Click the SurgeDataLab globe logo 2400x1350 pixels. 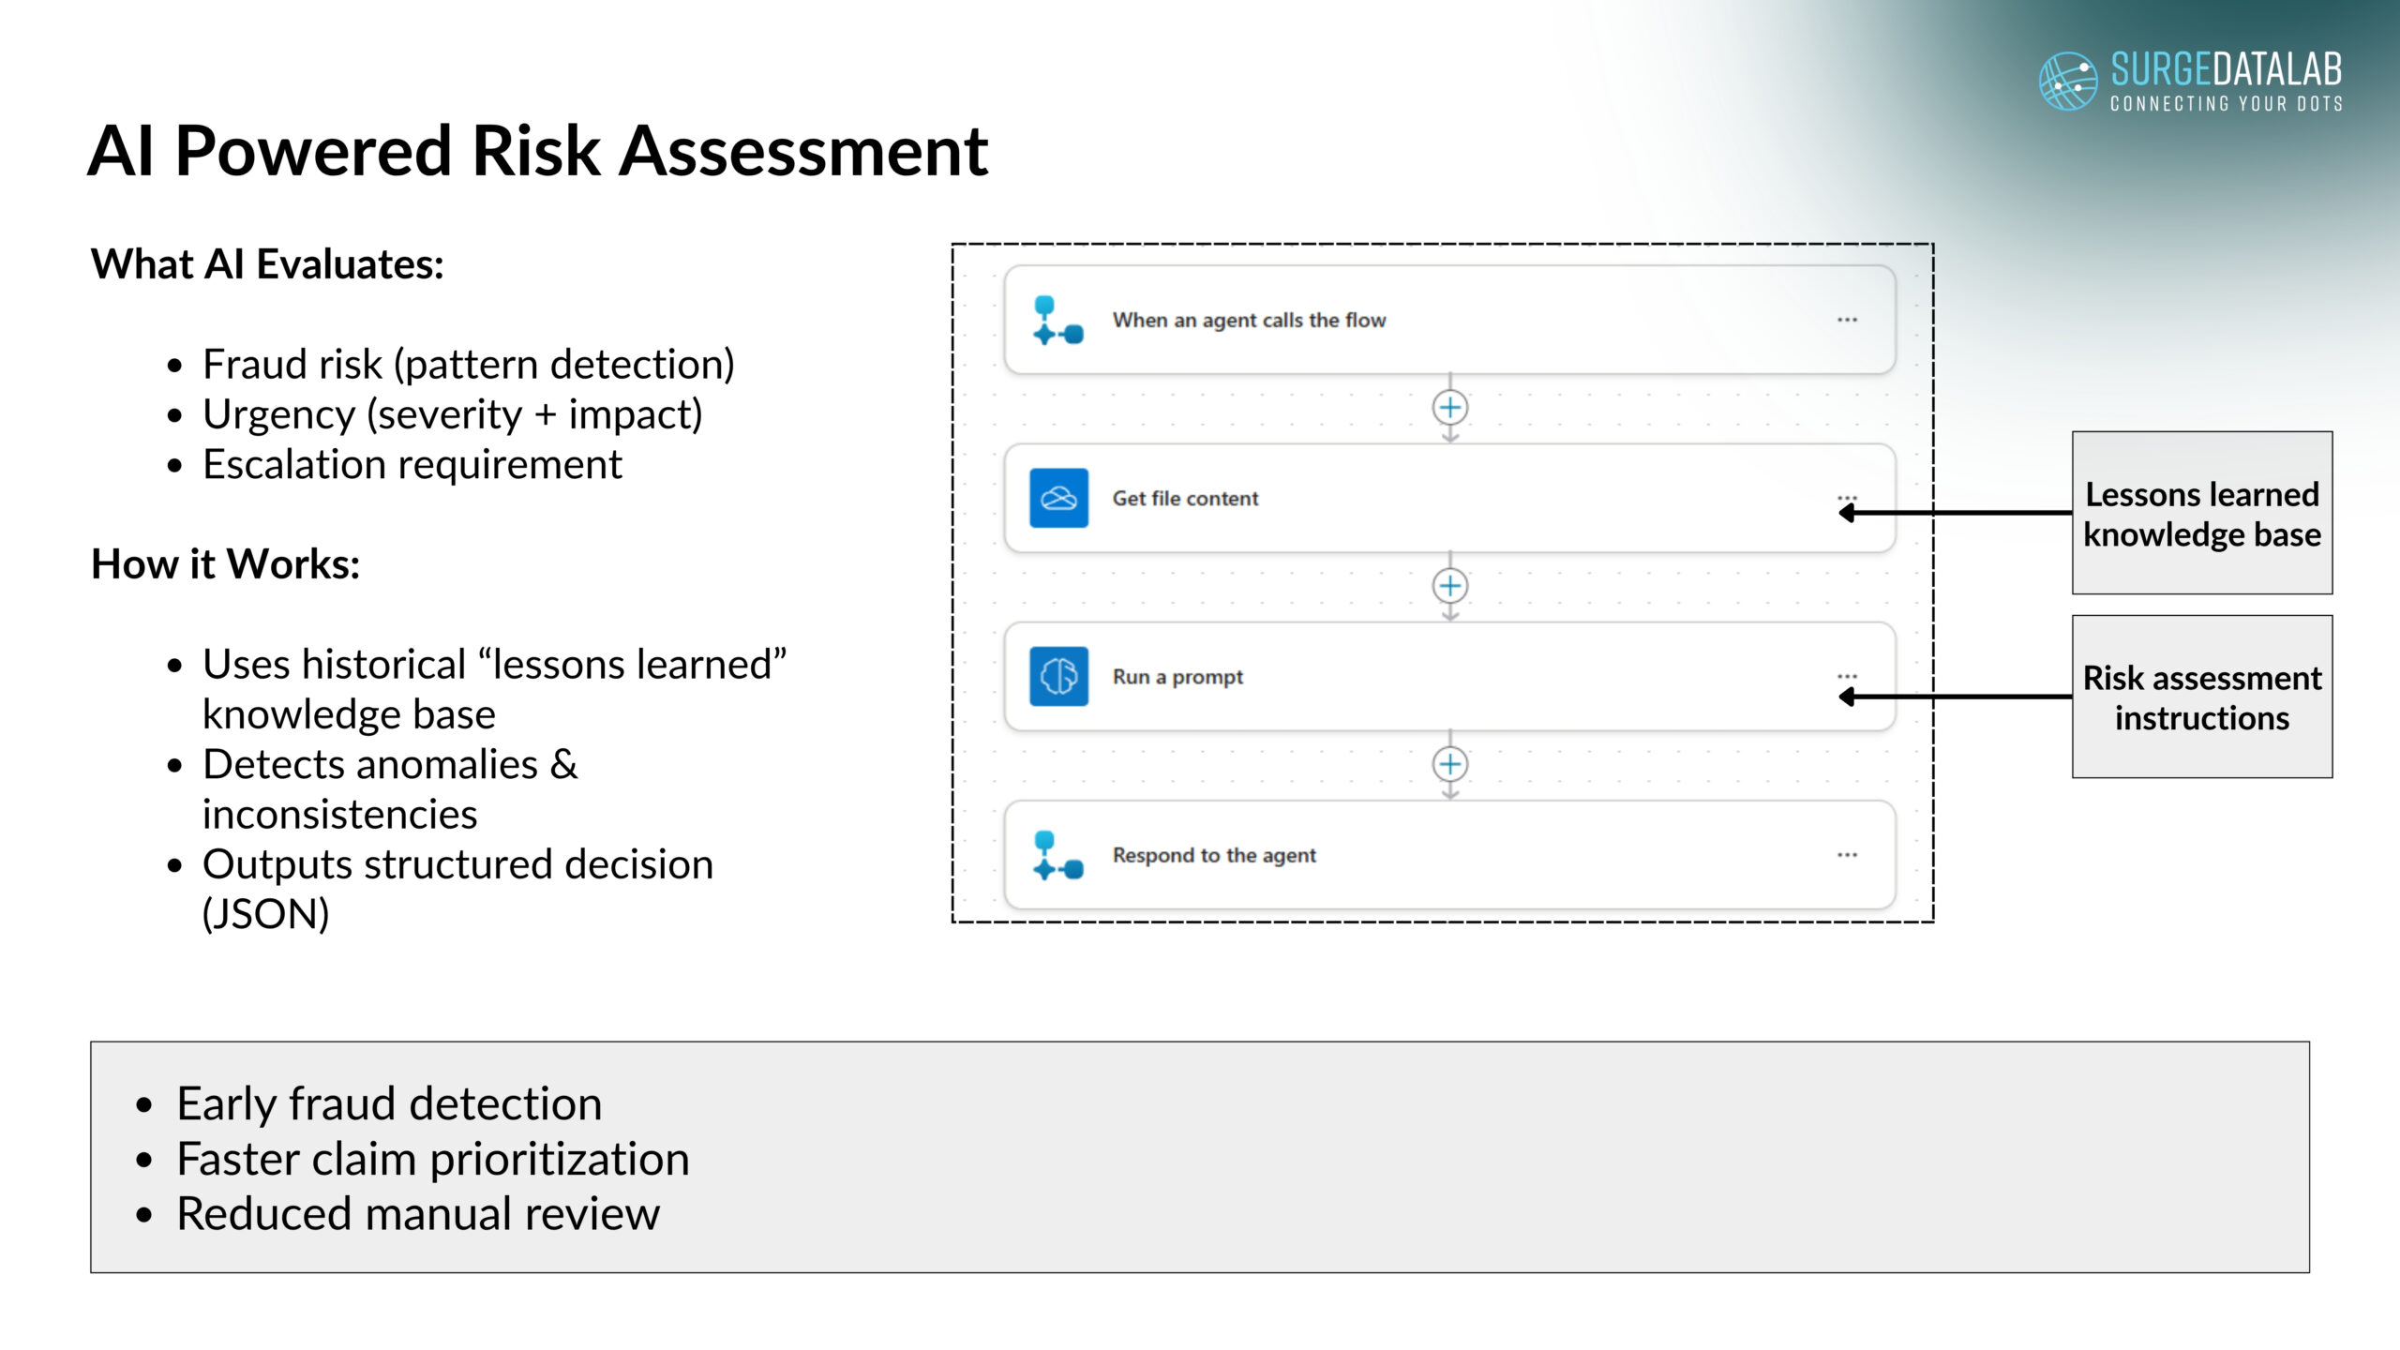(x=2067, y=82)
